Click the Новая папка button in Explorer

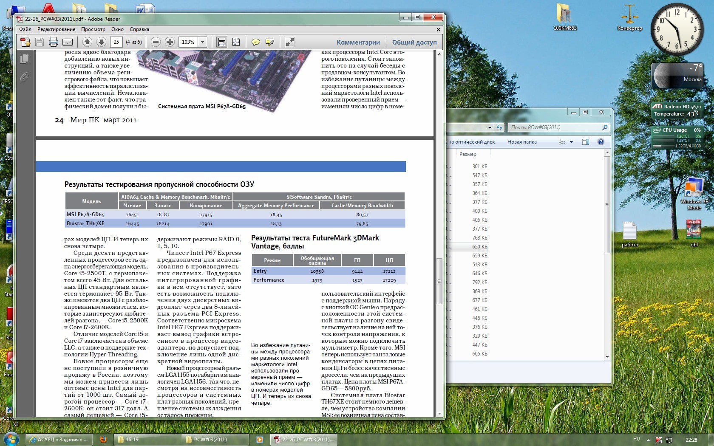click(x=521, y=142)
